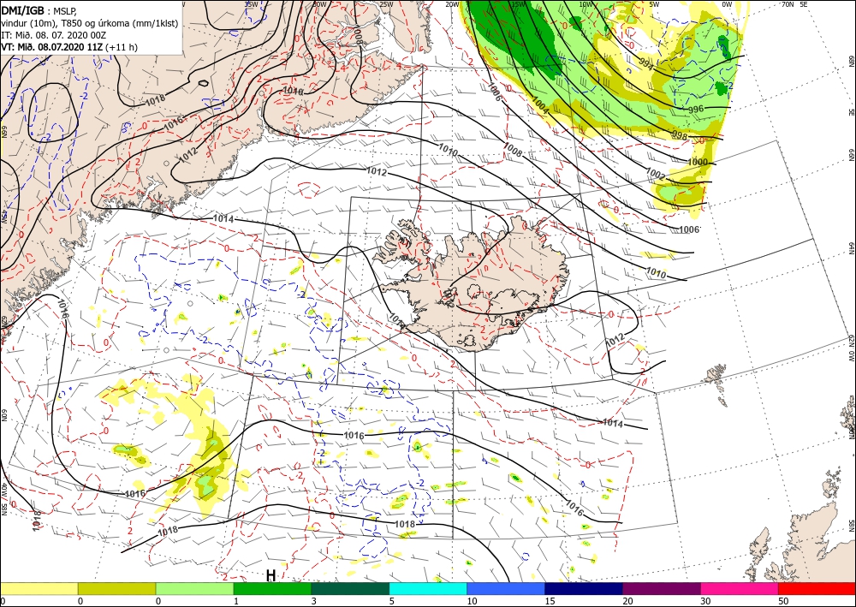Click the light green legend color segment
856x607 pixels.
[195, 588]
